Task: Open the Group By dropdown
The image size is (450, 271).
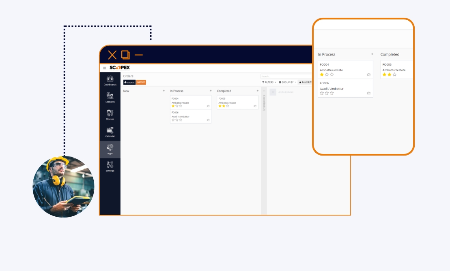Action: (x=287, y=82)
